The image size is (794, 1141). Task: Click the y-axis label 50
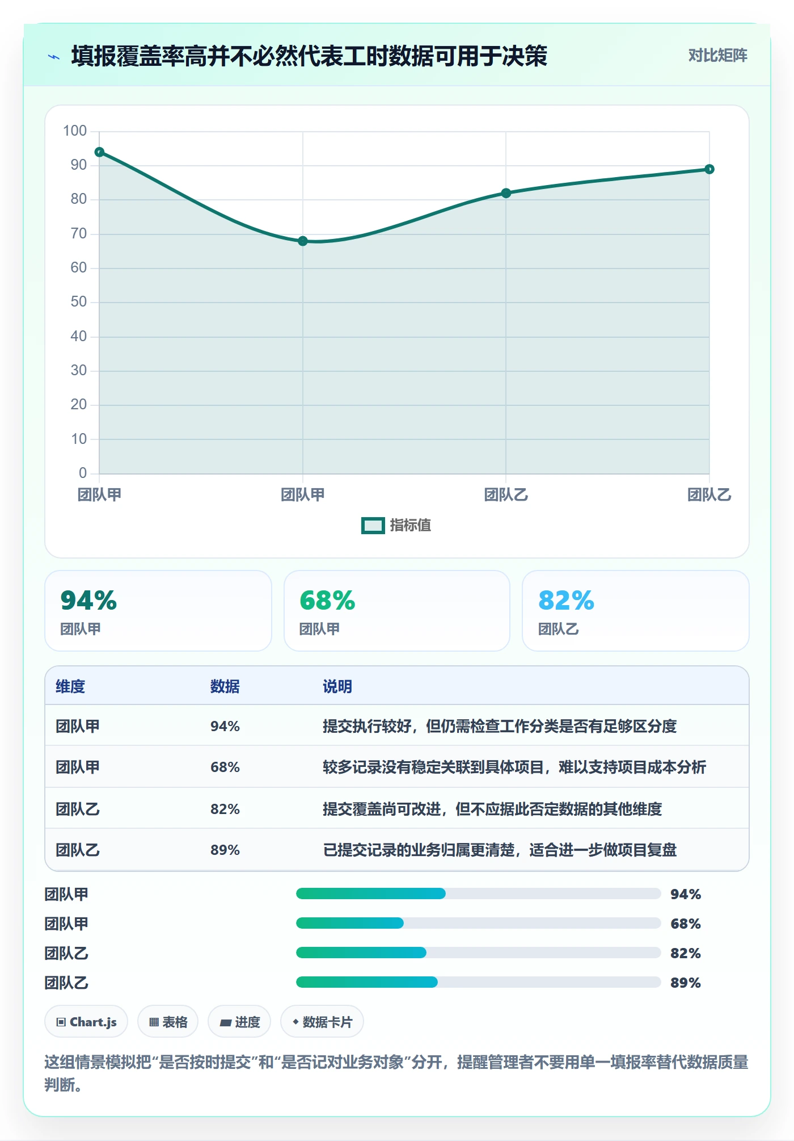[x=79, y=302]
